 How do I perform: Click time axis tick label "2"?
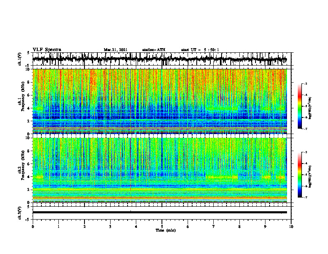[x=84, y=227]
